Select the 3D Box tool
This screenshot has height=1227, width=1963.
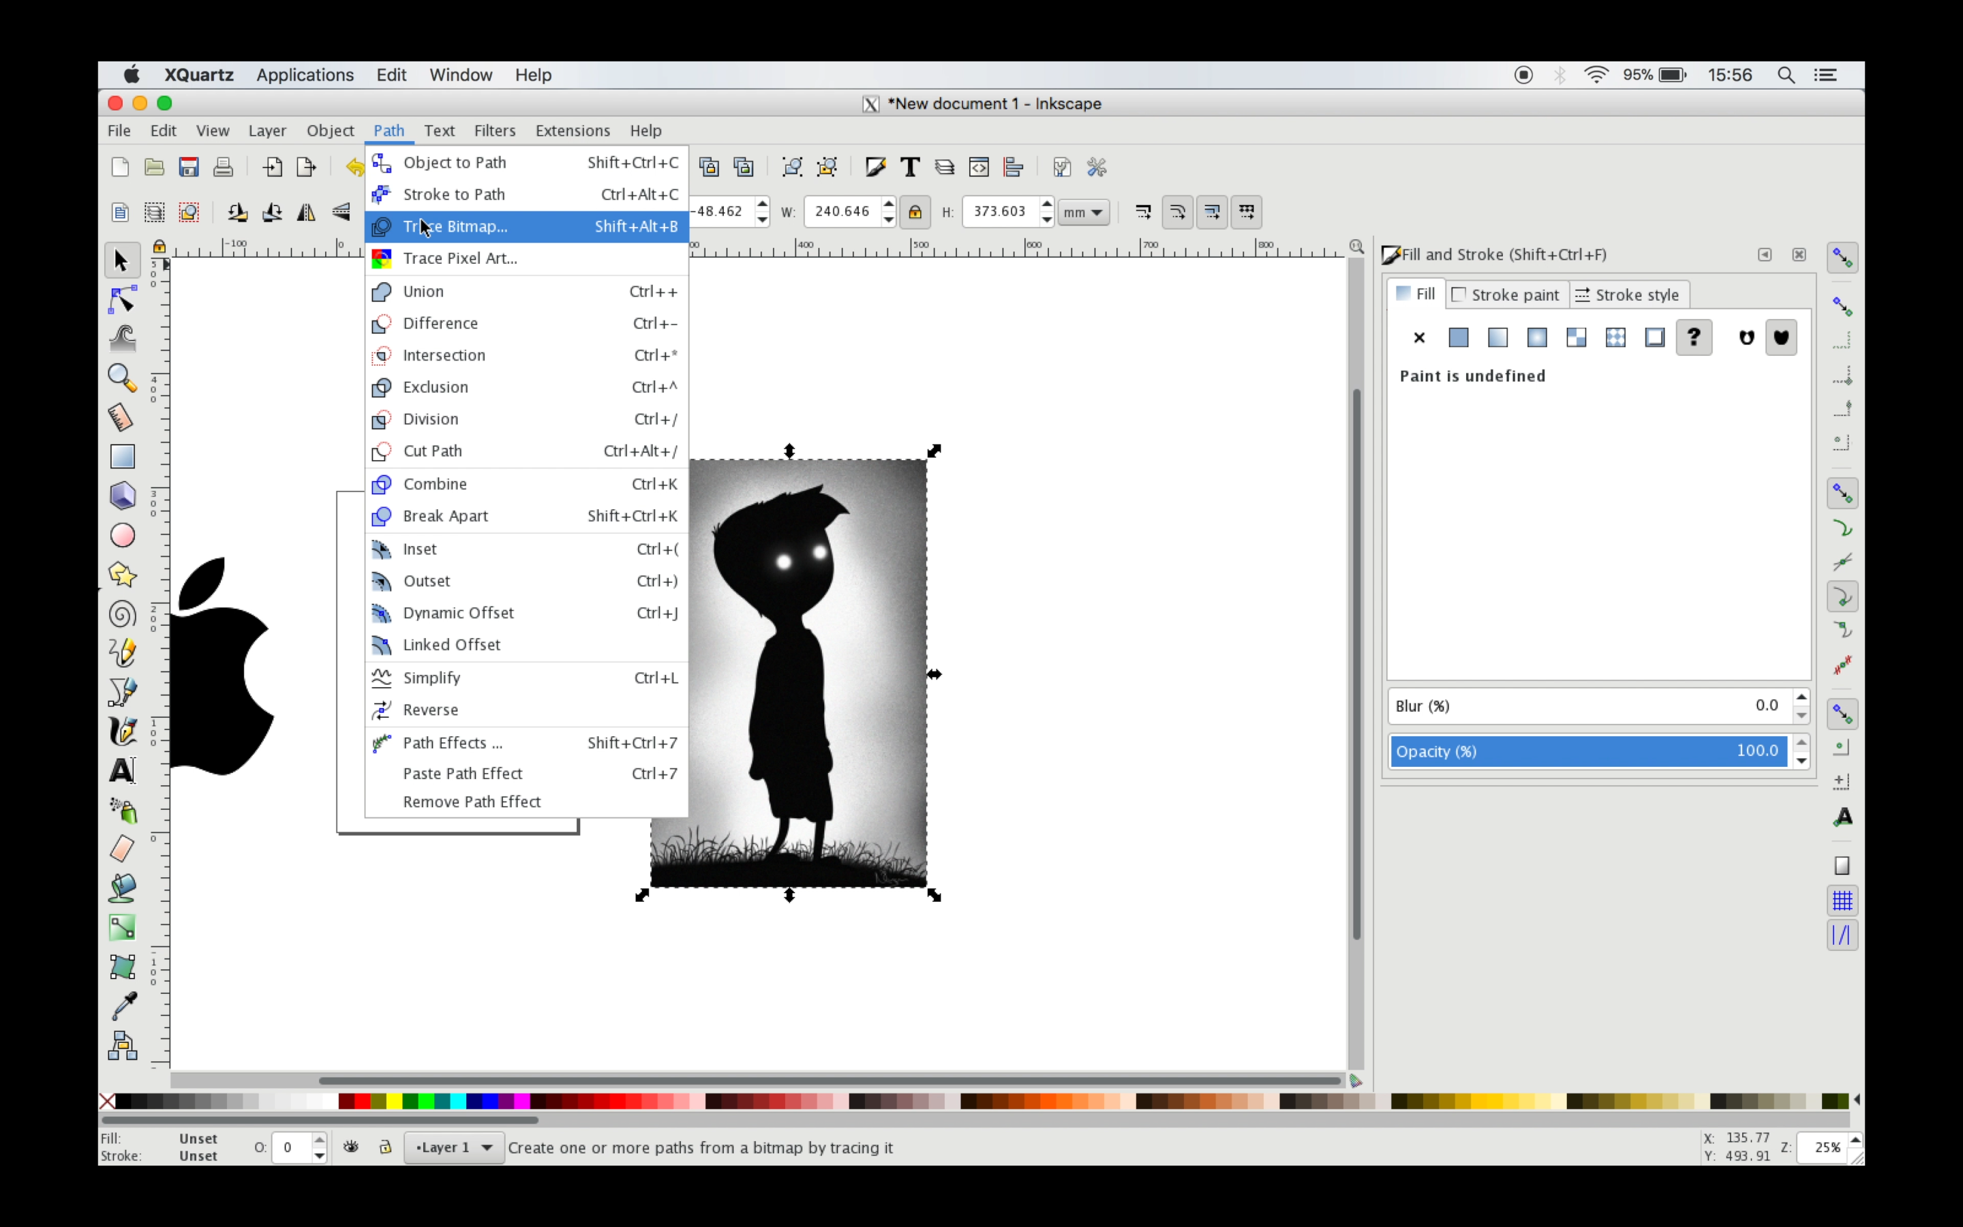tap(122, 496)
